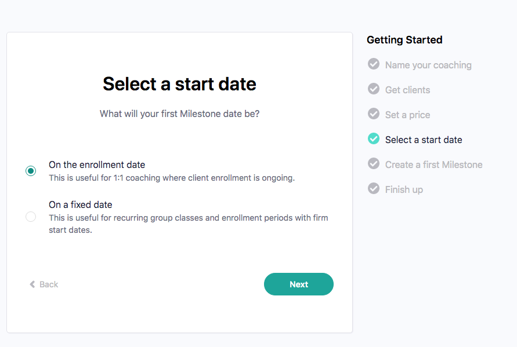Click the 'On the enrollment date' label

(97, 165)
